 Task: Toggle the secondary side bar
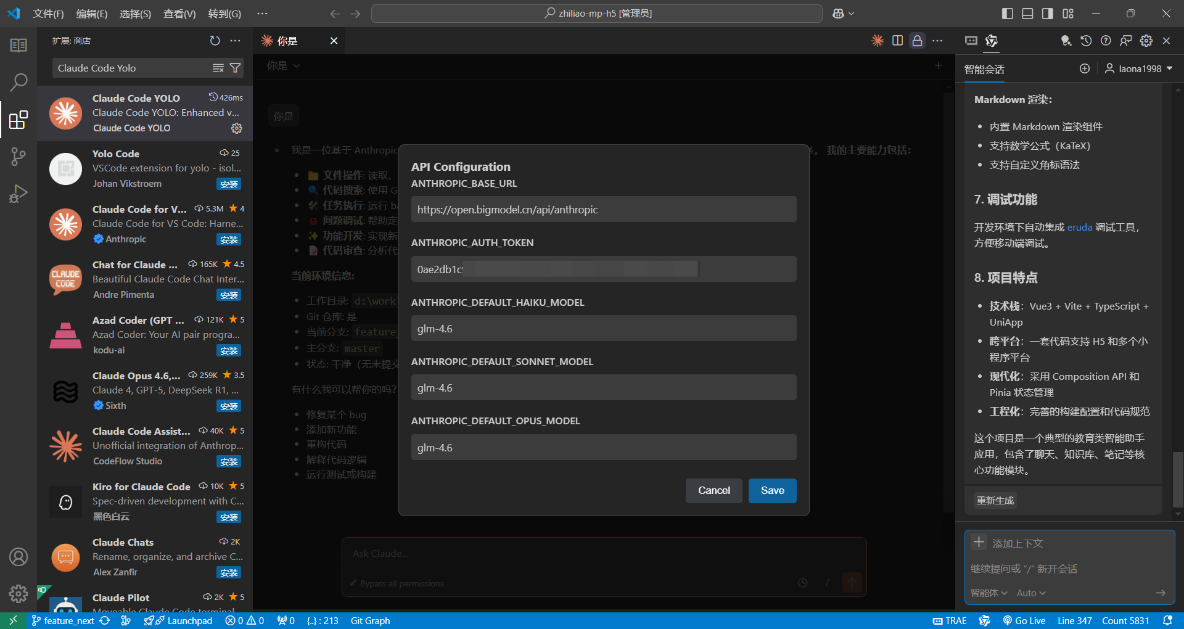tap(1048, 14)
